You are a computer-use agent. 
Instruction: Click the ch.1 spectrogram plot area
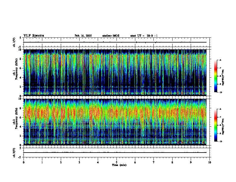pos(115,73)
